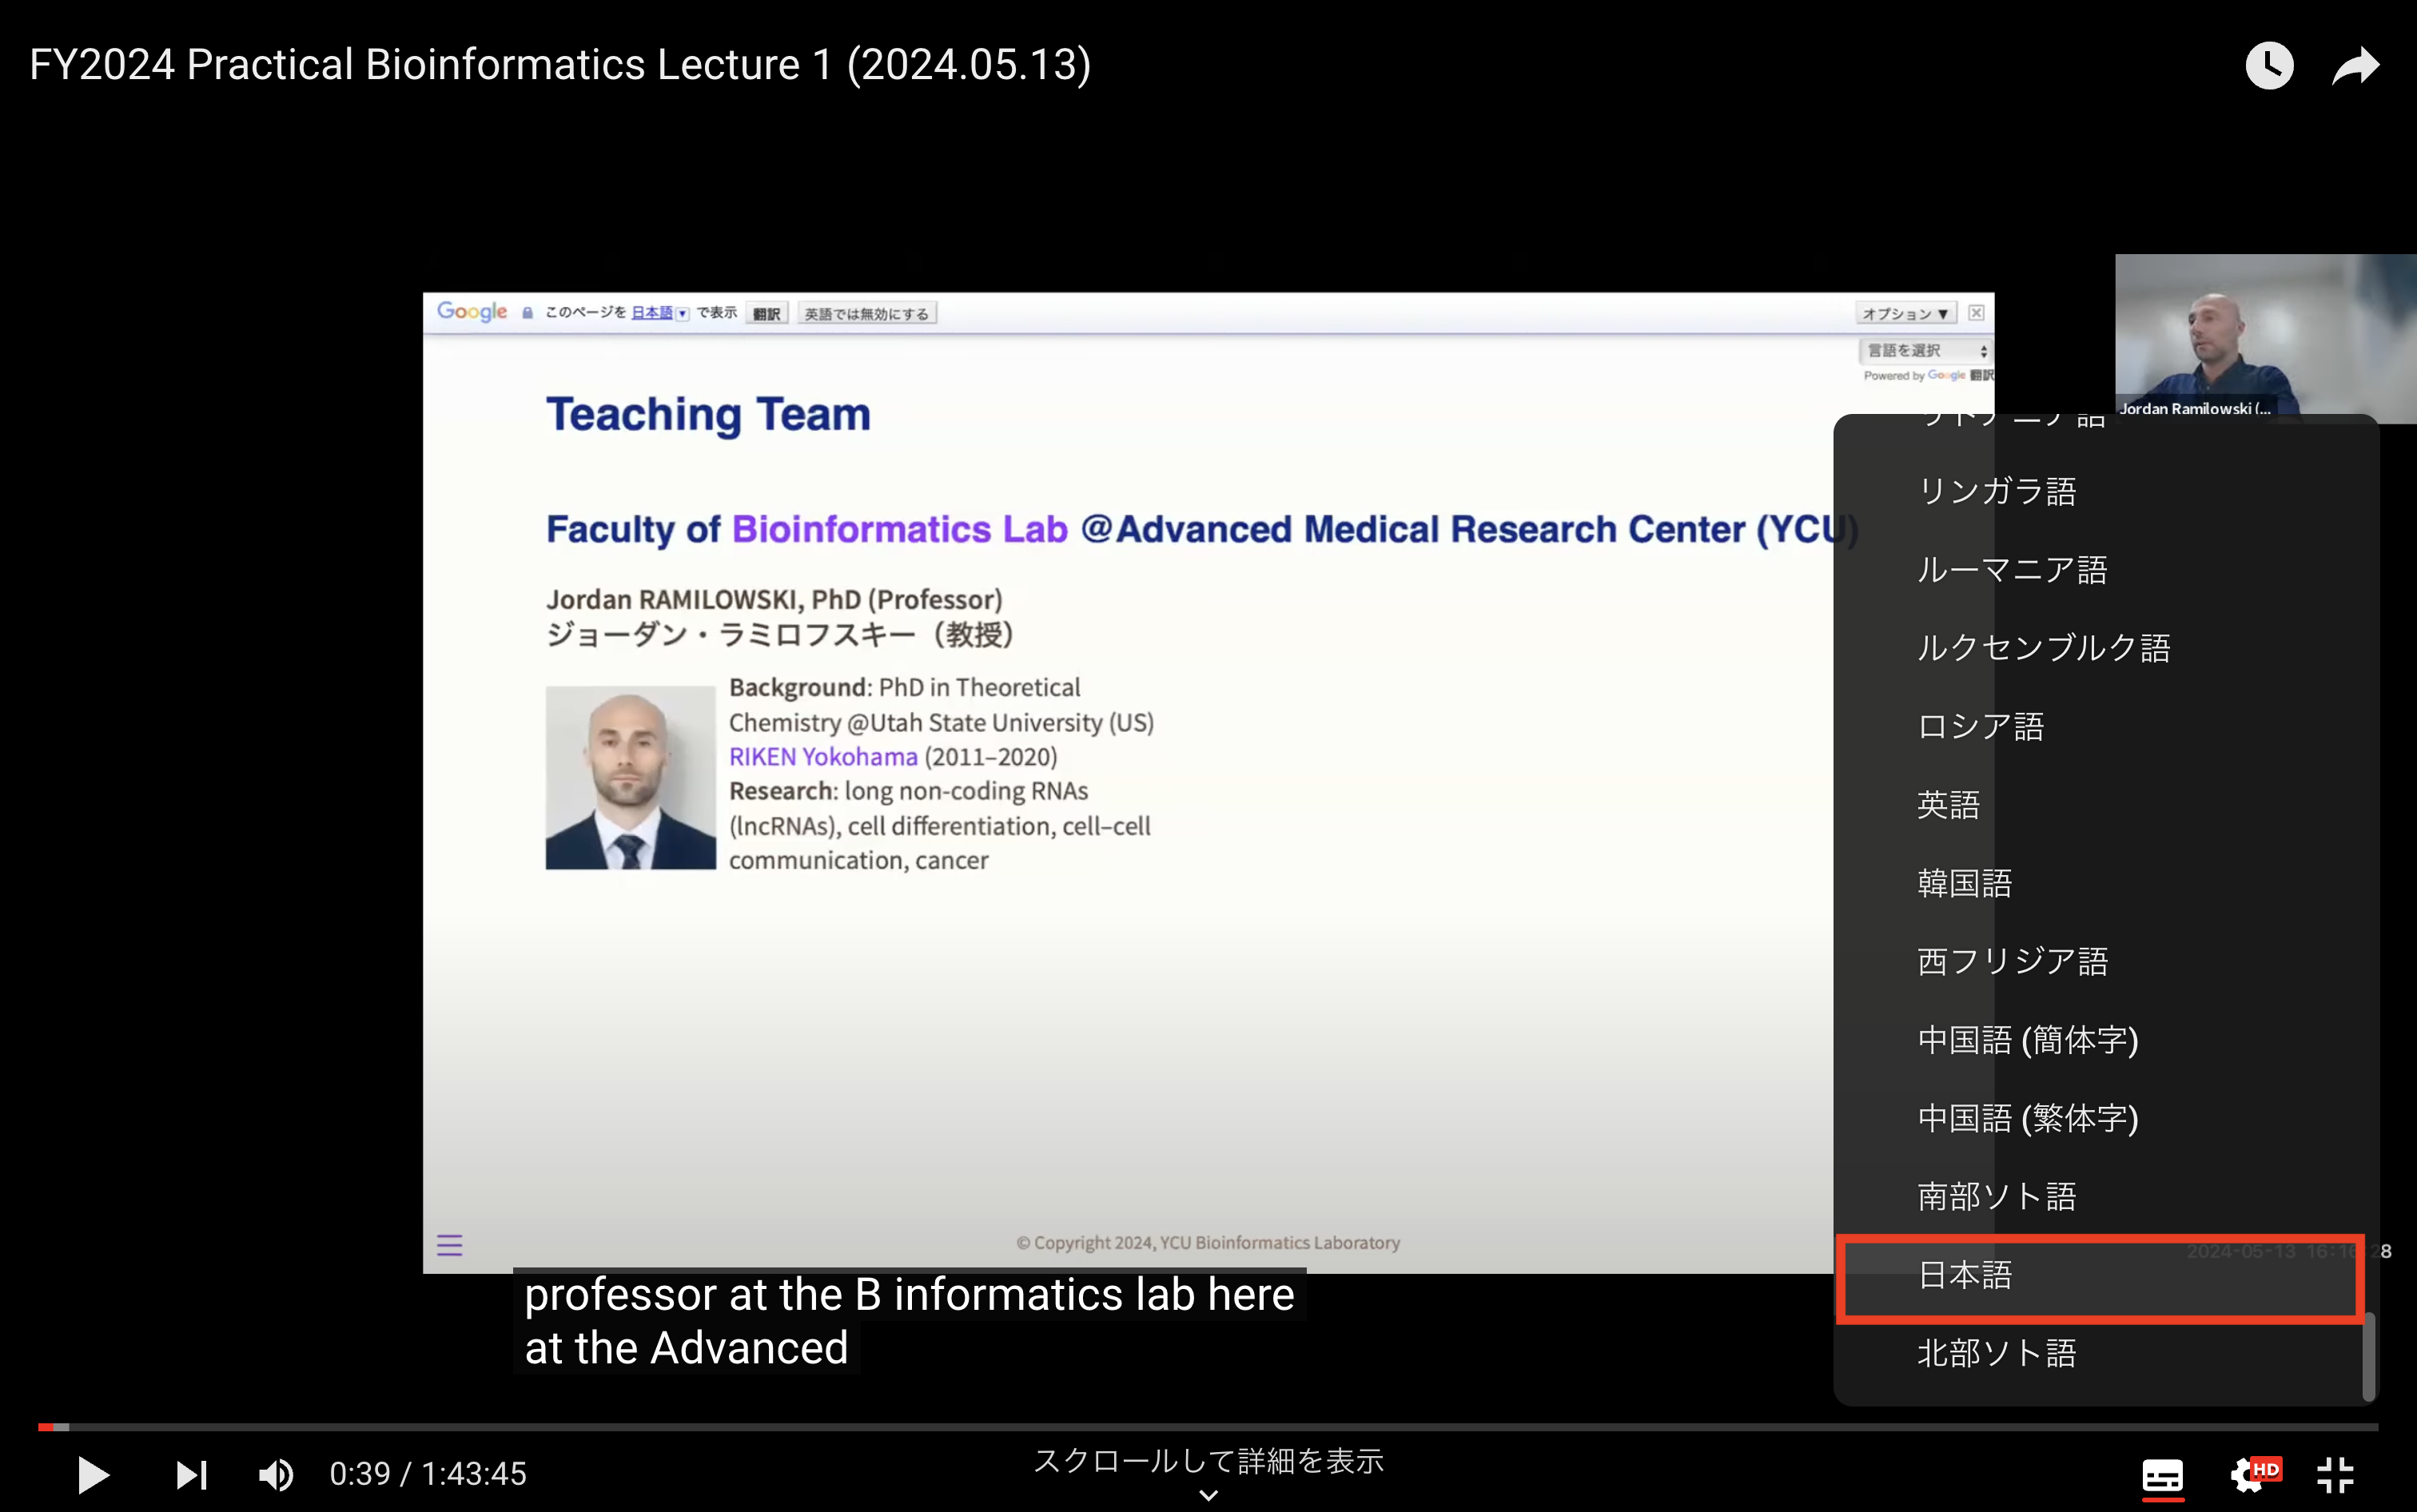
Task: Click the auto-generated caption text box
Action: pos(909,1321)
